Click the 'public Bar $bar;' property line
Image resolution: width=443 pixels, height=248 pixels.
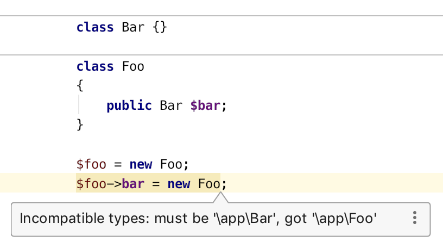pyautogui.click(x=167, y=106)
